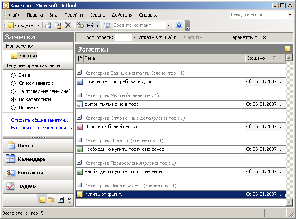Image resolution: width=296 pixels, height=219 pixels.
Task: Click the Найти toolbar button
Action: point(88,25)
